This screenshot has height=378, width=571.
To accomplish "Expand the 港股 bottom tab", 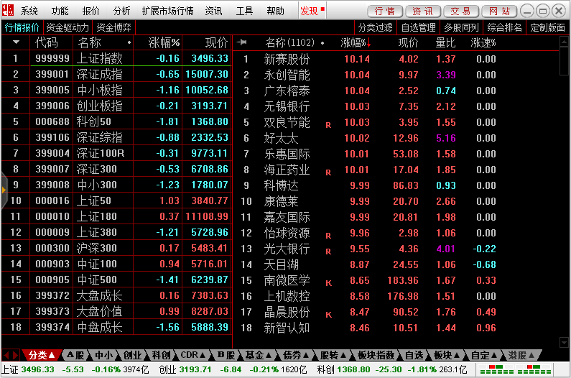I will (521, 355).
